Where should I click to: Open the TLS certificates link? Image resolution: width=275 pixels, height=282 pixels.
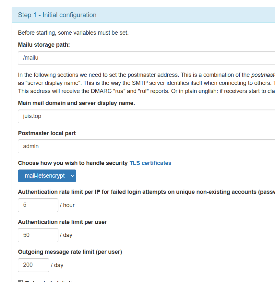pyautogui.click(x=150, y=163)
